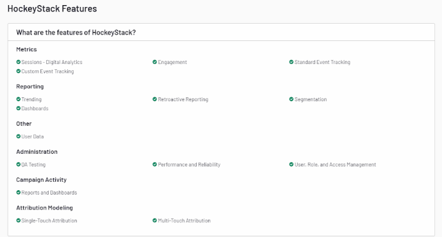Click the check icon beside Retroactive Reporting
442x237 pixels.
pos(154,99)
